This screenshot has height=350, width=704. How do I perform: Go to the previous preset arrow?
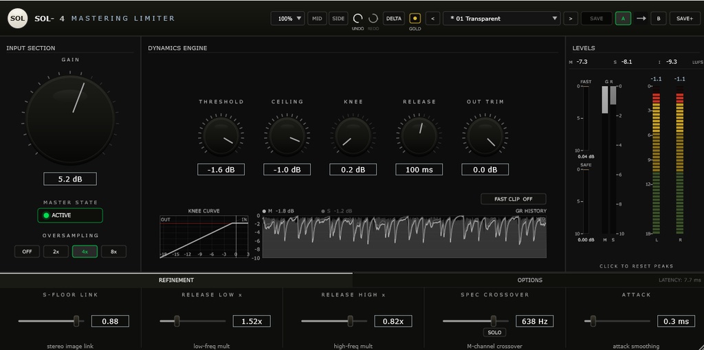click(x=432, y=19)
